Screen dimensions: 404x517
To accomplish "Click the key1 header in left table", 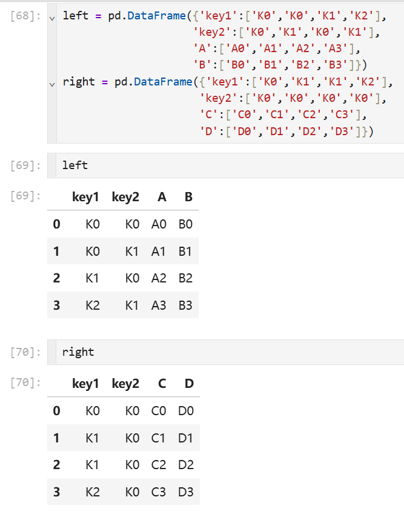I will pos(85,197).
